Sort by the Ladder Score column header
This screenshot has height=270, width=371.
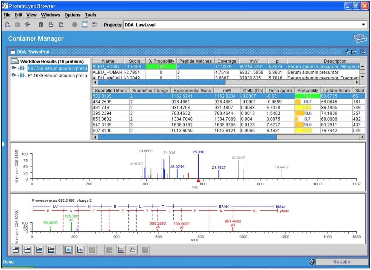pyautogui.click(x=336, y=90)
